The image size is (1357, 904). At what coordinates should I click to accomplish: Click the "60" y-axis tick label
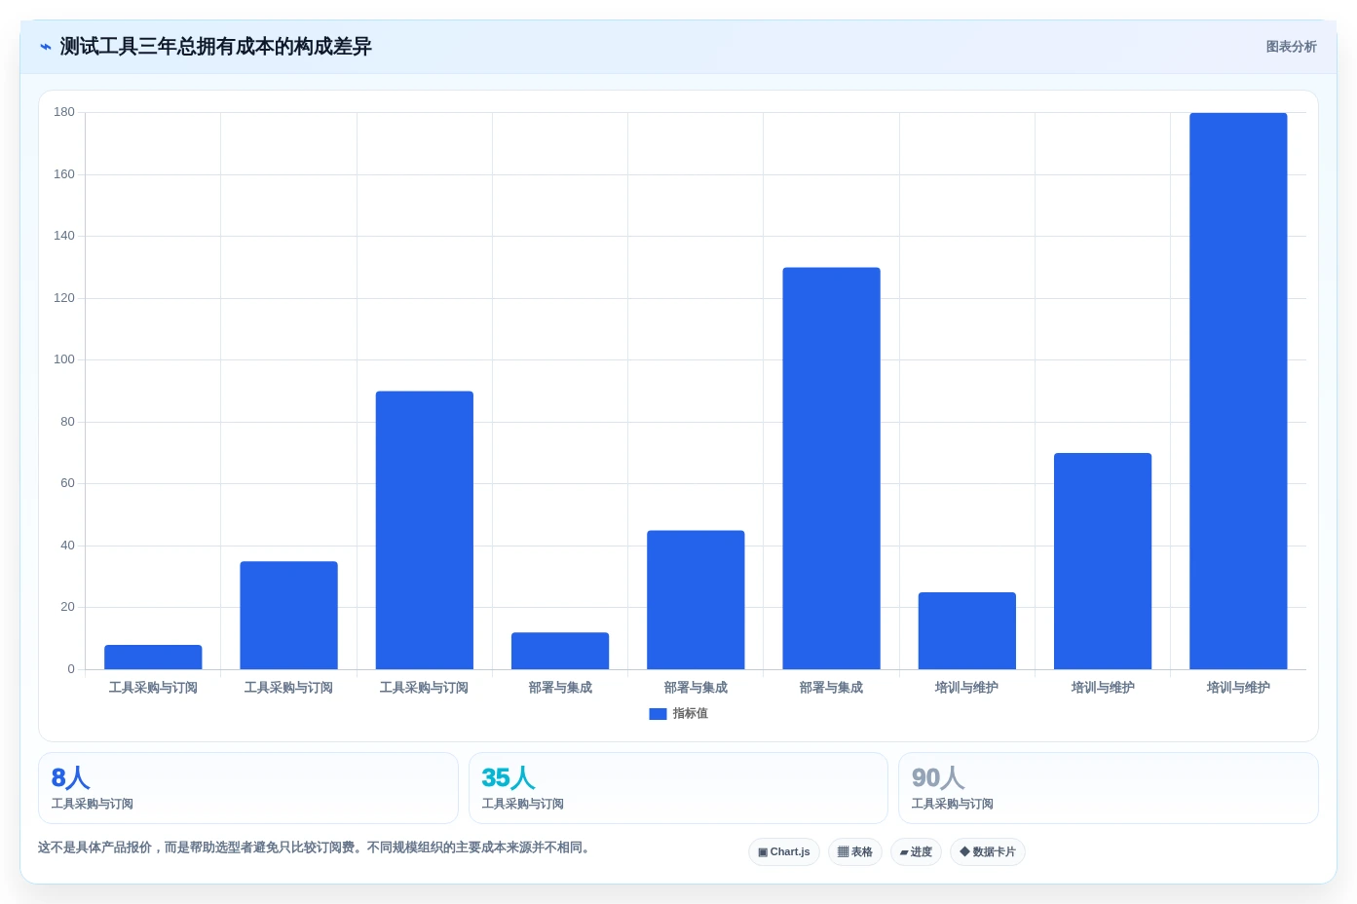point(67,483)
